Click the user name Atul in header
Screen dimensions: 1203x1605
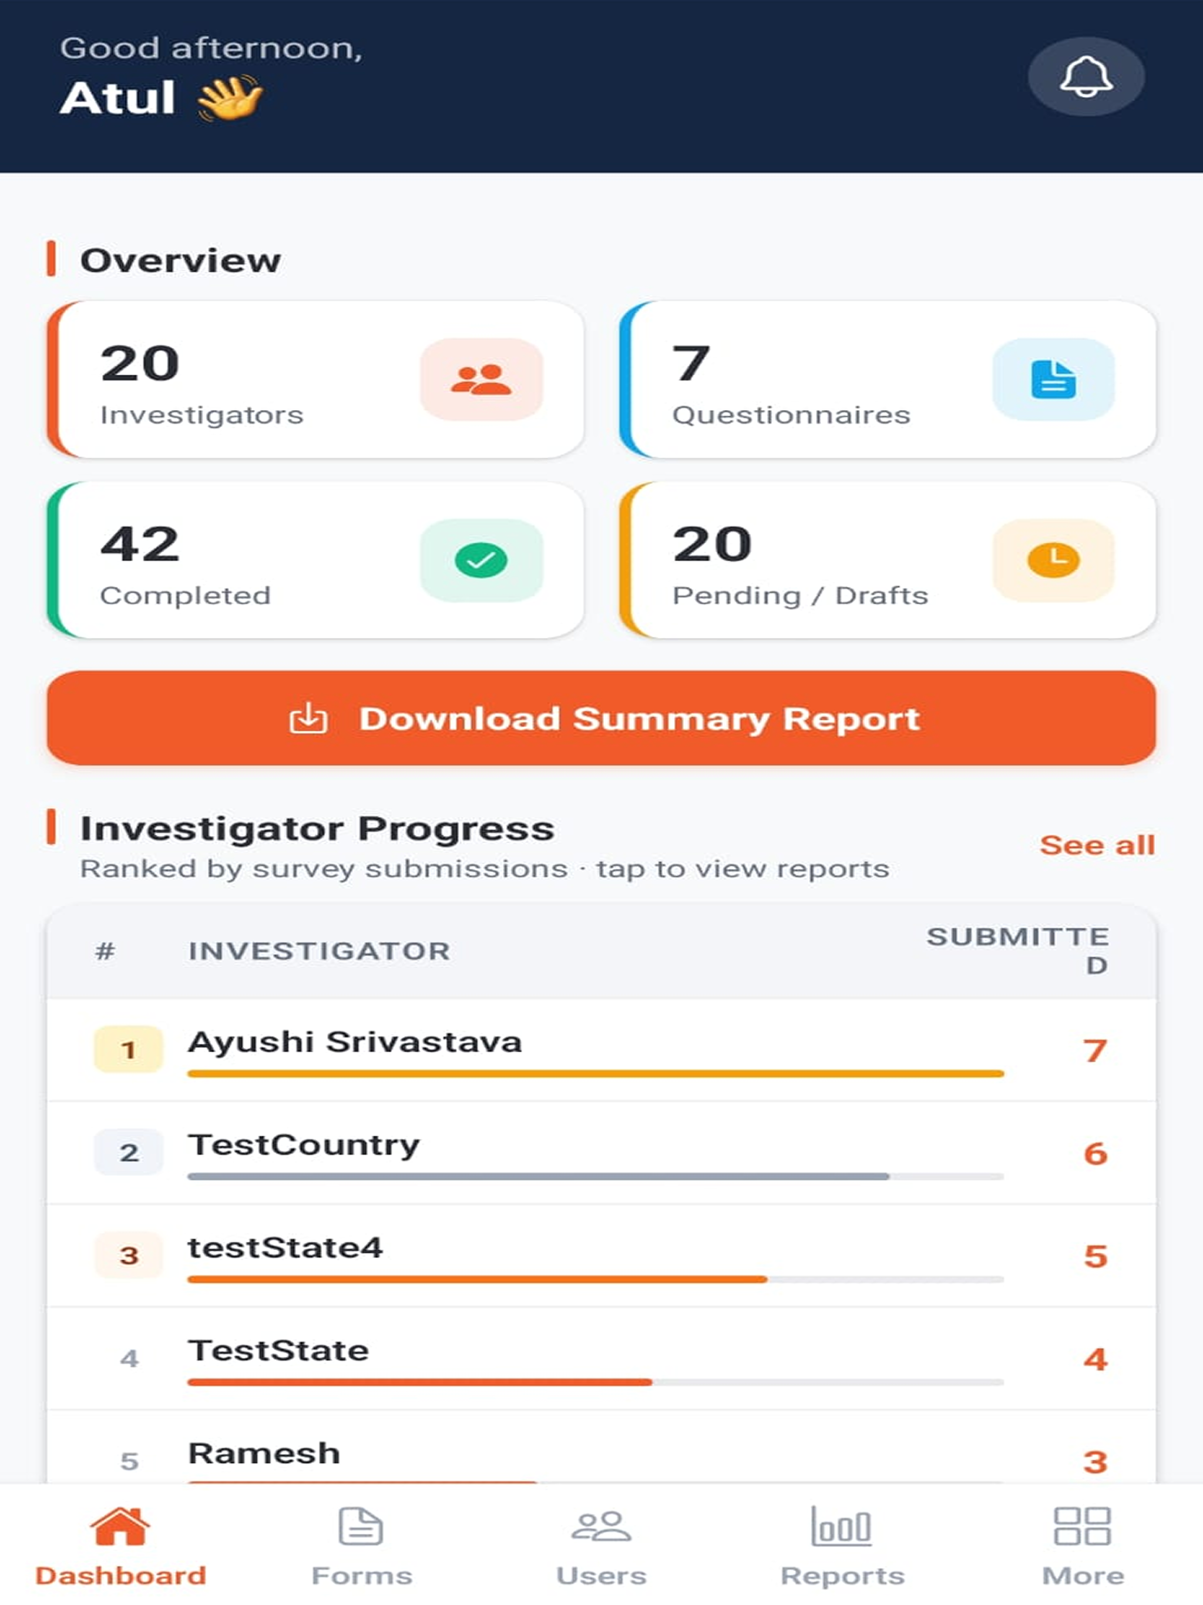[117, 98]
